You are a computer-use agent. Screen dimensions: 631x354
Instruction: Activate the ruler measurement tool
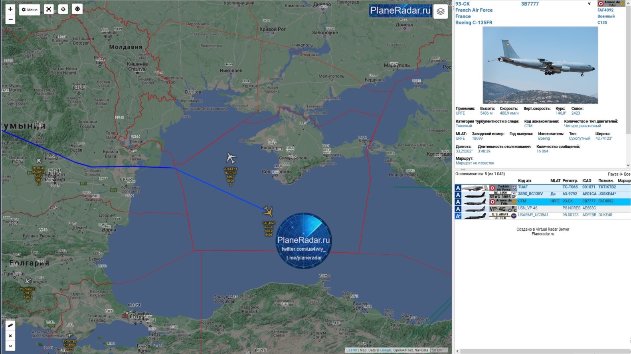[x=10, y=325]
